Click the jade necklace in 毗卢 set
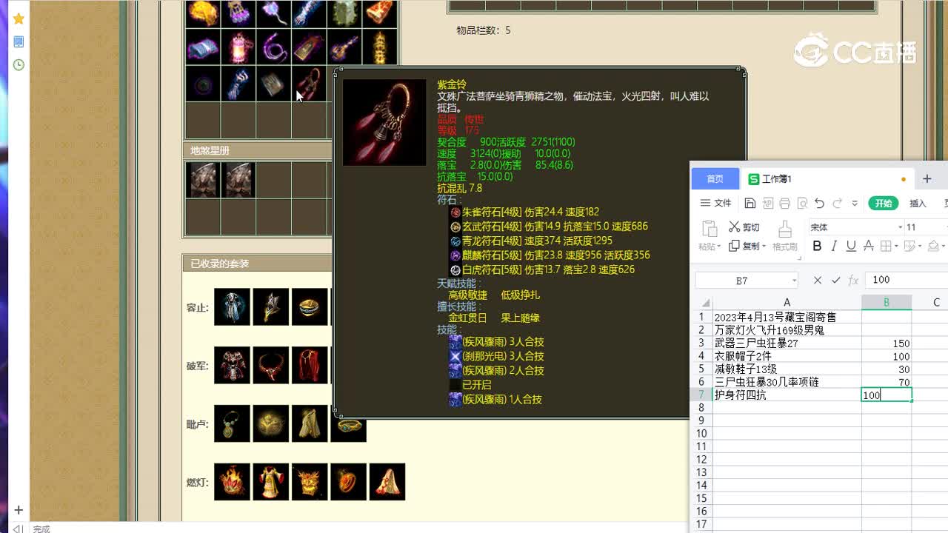Image resolution: width=948 pixels, height=533 pixels. [232, 423]
